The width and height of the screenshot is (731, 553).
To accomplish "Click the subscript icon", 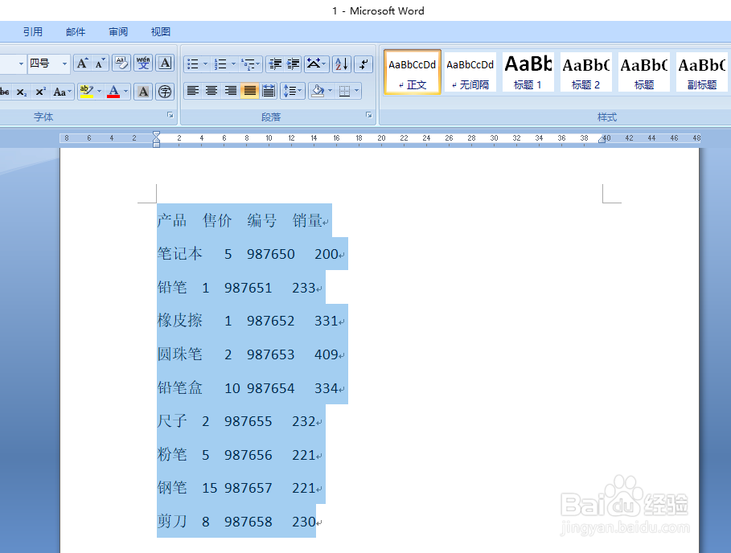I will 20,91.
